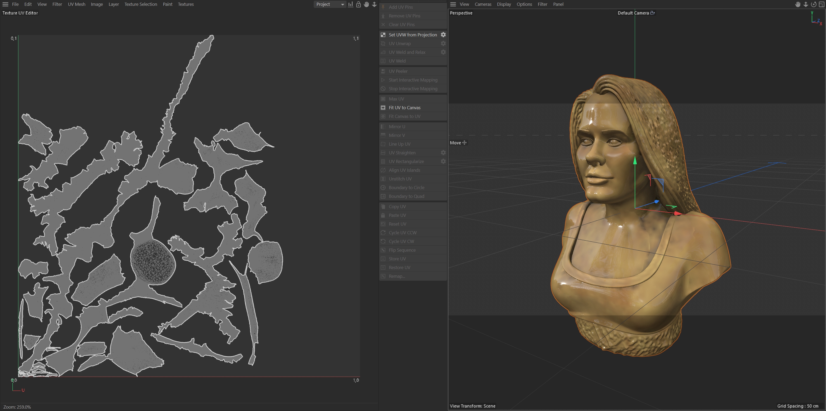Screen dimensions: 826x411
Task: Click the viewport orbit camera icon
Action: (814, 4)
